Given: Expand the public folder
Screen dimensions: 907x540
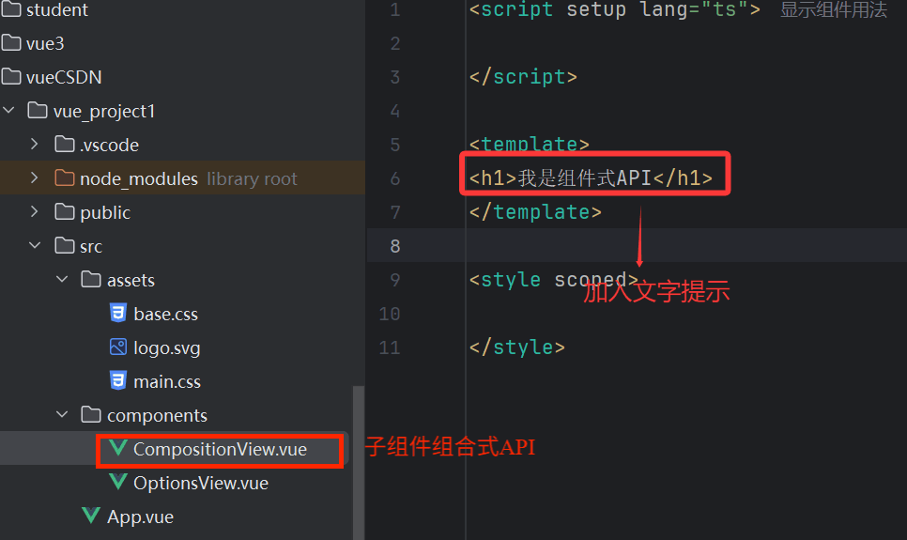Looking at the screenshot, I should click(x=34, y=211).
